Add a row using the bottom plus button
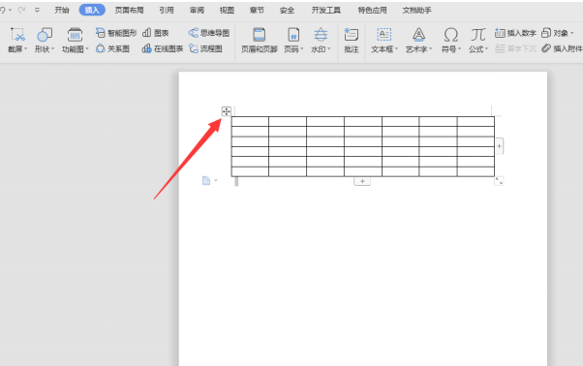 click(362, 181)
